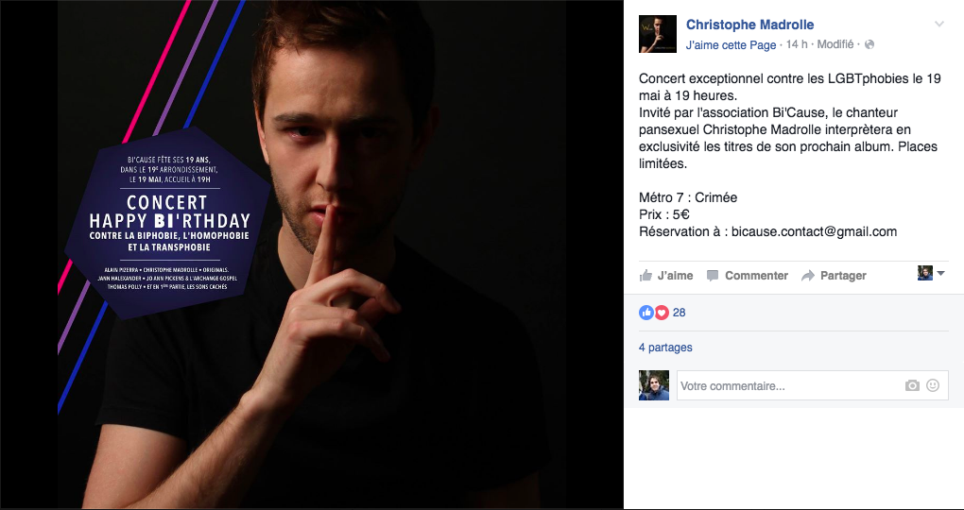
Task: Attach a photo using the camera icon
Action: pos(912,386)
